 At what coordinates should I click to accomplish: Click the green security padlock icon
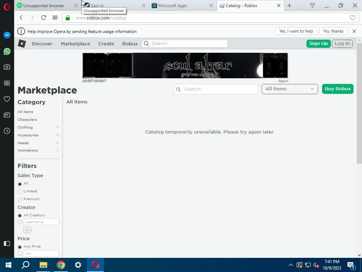pos(68,18)
